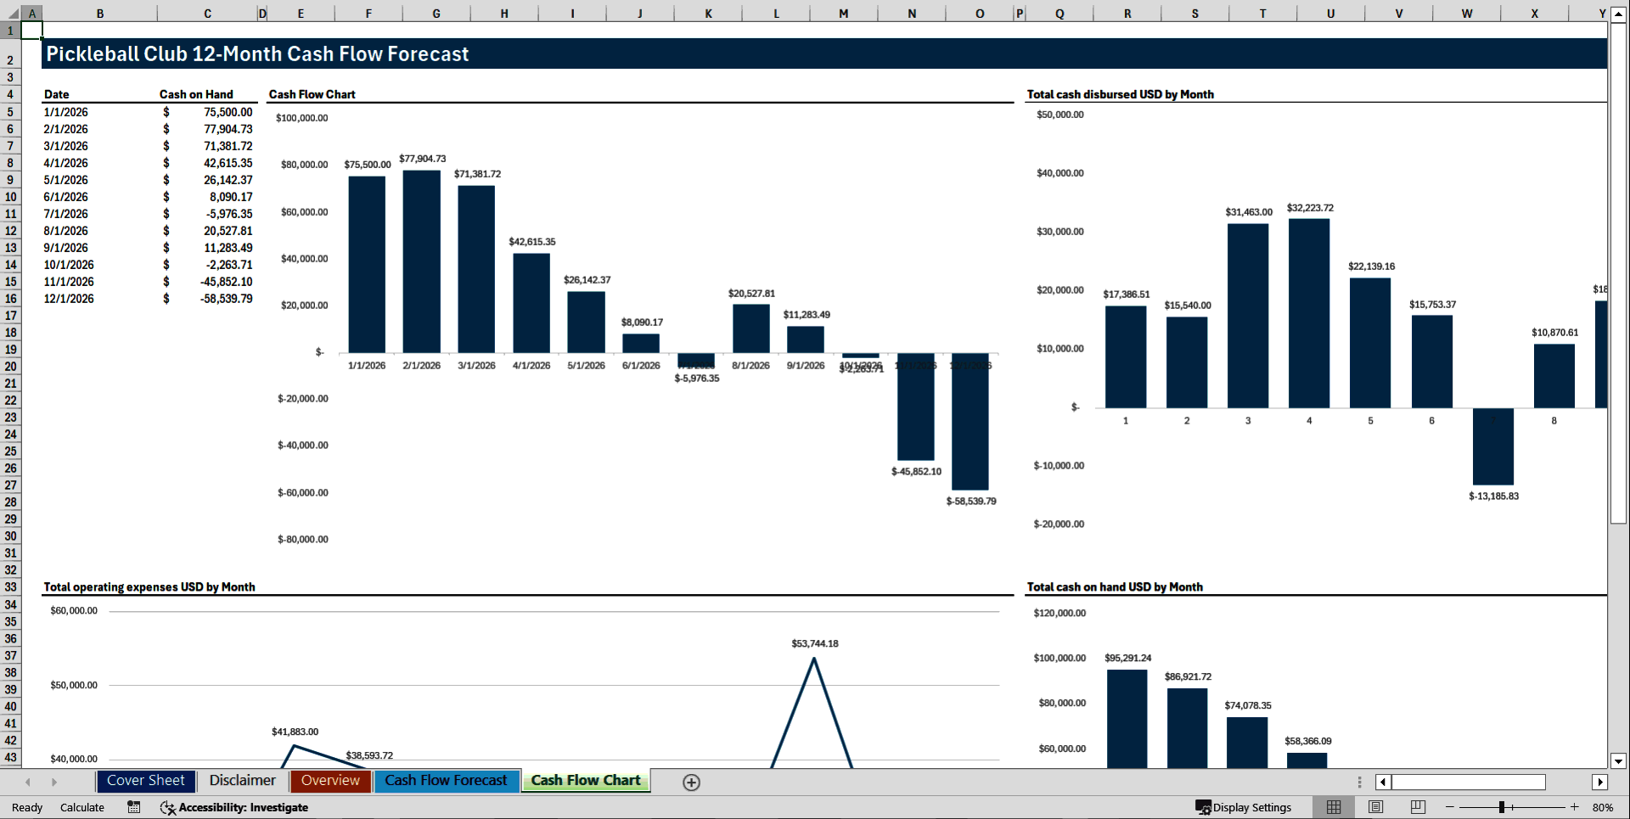Open the Disclaimer sheet tab
Viewport: 1630px width, 819px height.
point(242,781)
